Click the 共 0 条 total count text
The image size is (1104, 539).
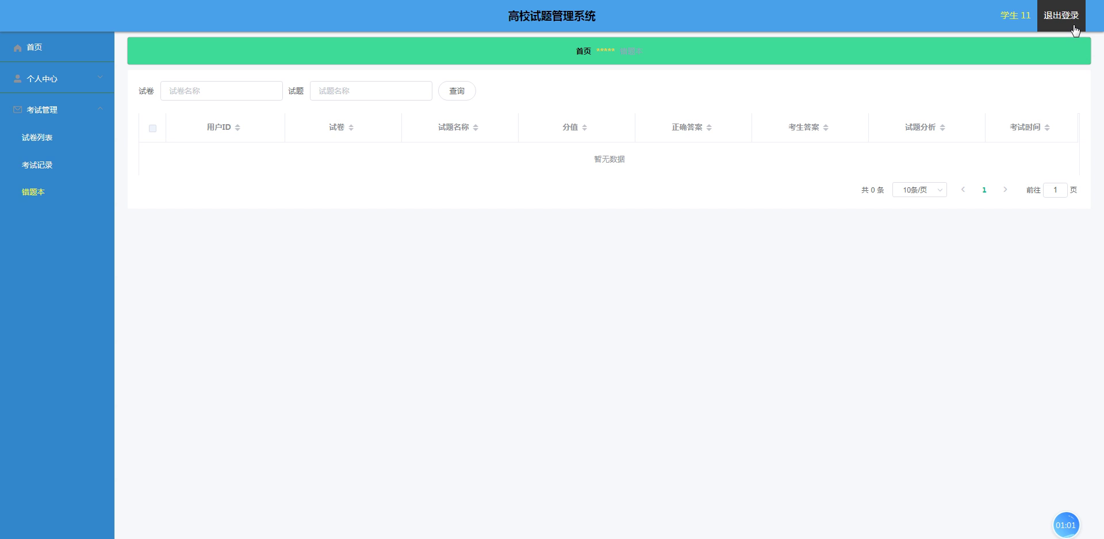(872, 190)
